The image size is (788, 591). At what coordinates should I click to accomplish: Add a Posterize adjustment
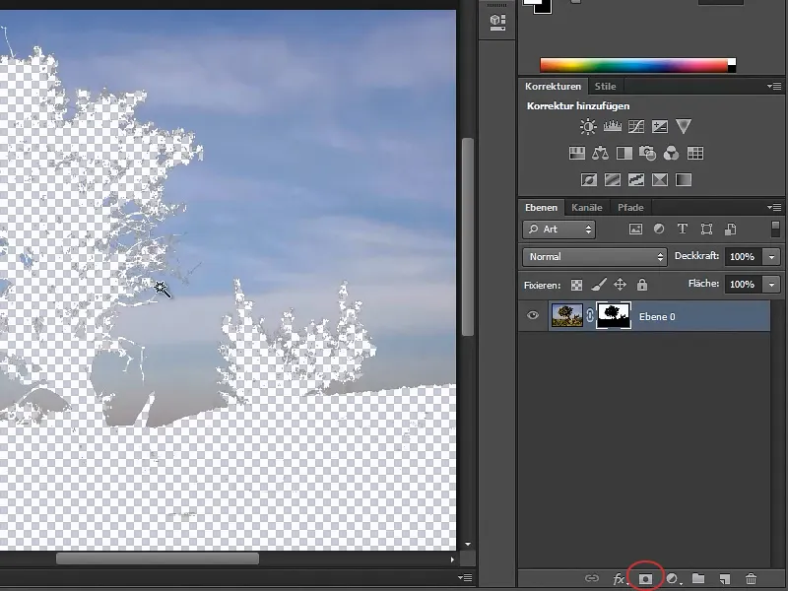pyautogui.click(x=612, y=179)
